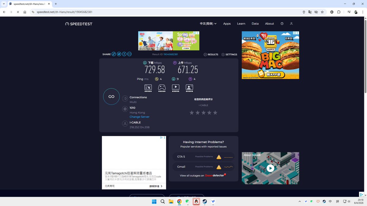Rate i-CABLE five stars
Screen dimensions: 367x206
click(215, 113)
